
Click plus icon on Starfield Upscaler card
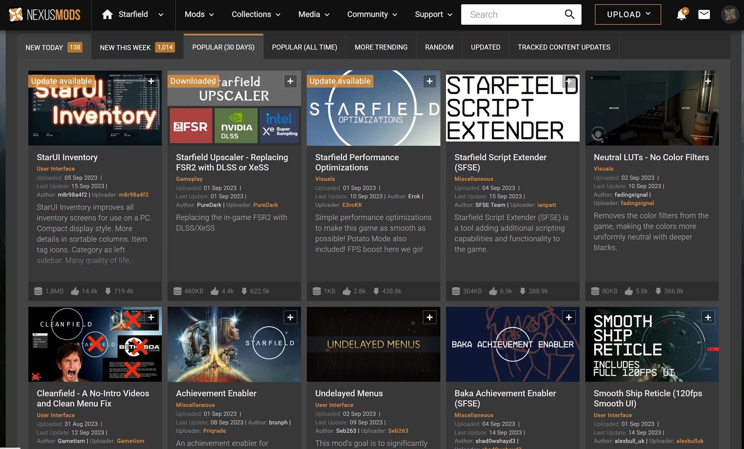tap(290, 81)
